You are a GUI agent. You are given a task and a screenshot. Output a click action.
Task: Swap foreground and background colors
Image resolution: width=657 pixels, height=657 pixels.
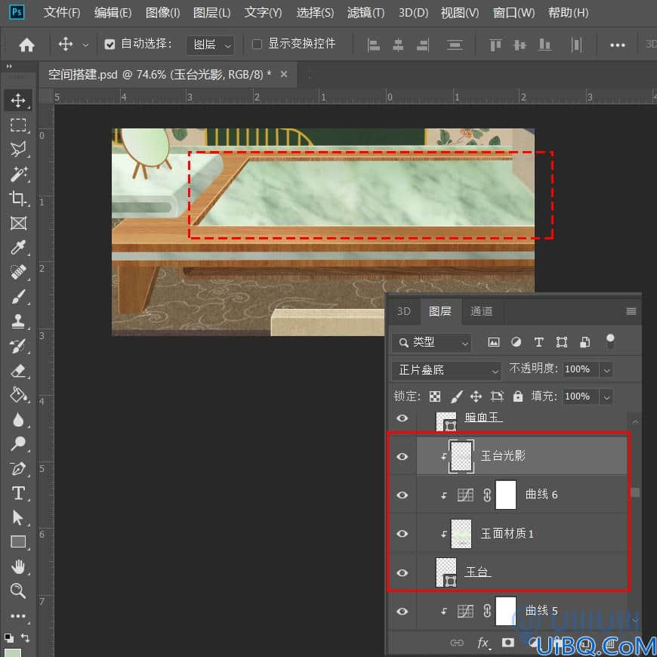tap(25, 637)
